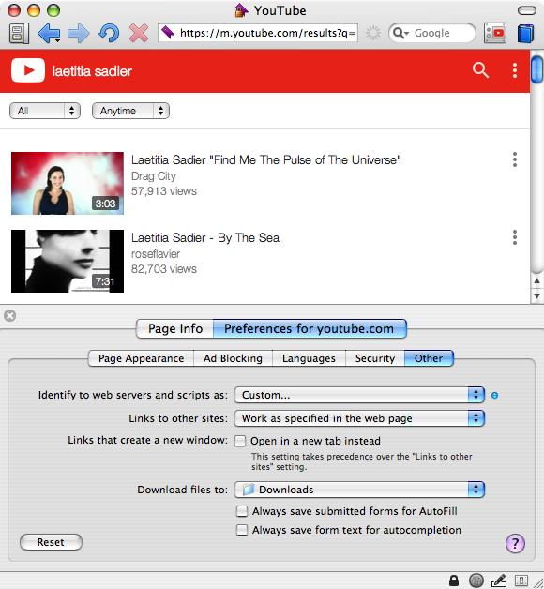Open the YouTube header three-dot menu
The image size is (544, 589).
click(515, 70)
